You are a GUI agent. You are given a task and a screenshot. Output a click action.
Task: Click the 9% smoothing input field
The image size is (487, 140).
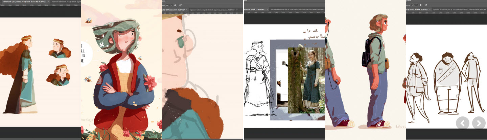168,5
